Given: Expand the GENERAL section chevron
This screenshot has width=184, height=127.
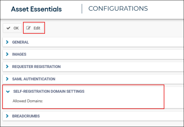Looking at the screenshot, I should tap(7, 42).
